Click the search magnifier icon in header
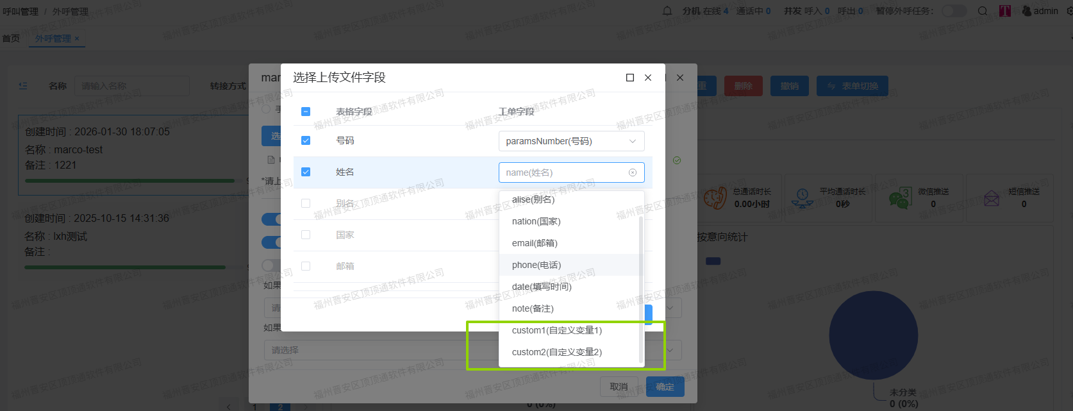This screenshot has width=1073, height=411. [x=983, y=11]
